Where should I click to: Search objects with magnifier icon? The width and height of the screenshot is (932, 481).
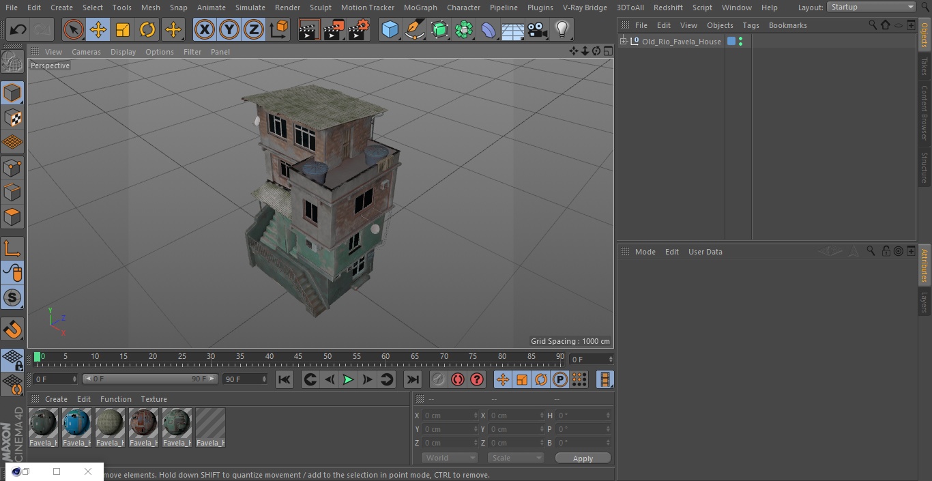pyautogui.click(x=872, y=25)
